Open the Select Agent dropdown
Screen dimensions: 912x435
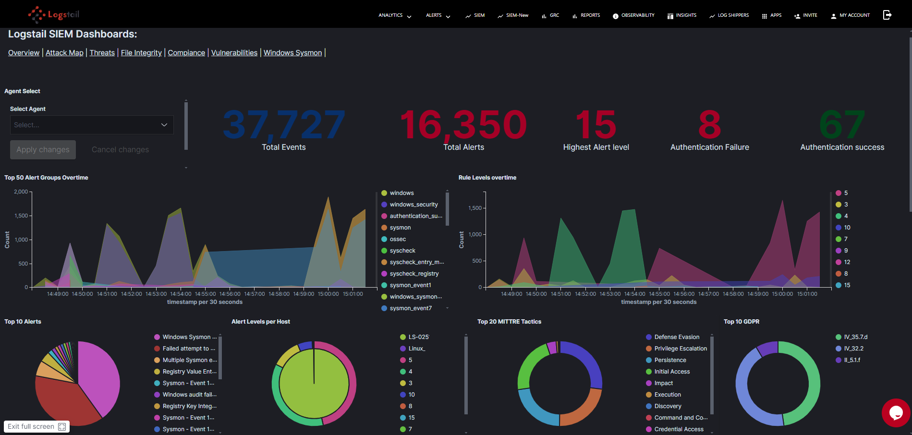click(x=92, y=125)
